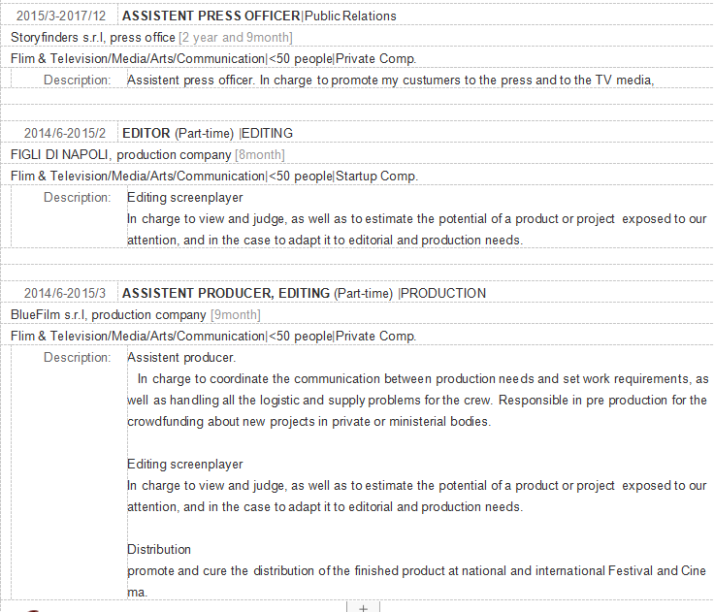
Task: Click the ASSISTENT PRESS OFFICER job title
Action: point(211,16)
